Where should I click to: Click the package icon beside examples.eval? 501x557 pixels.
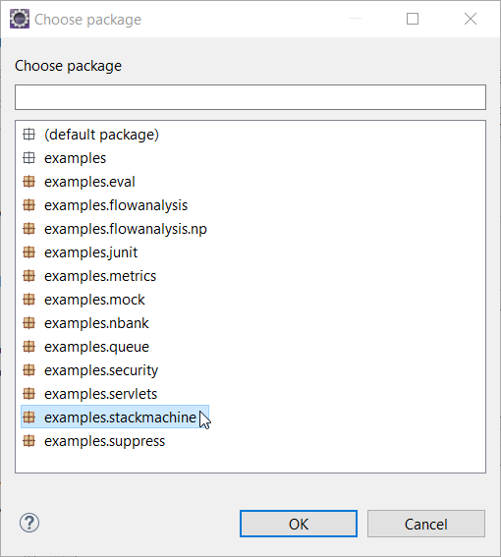(x=29, y=182)
